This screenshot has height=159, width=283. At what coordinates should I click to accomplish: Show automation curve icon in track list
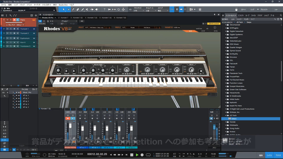(15, 15)
